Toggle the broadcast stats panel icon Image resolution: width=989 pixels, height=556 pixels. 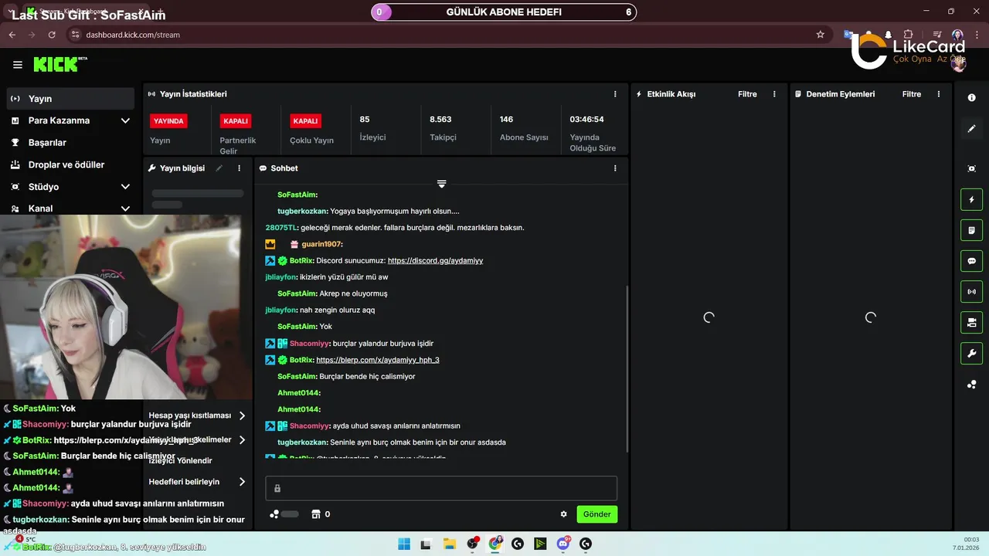[x=971, y=292]
